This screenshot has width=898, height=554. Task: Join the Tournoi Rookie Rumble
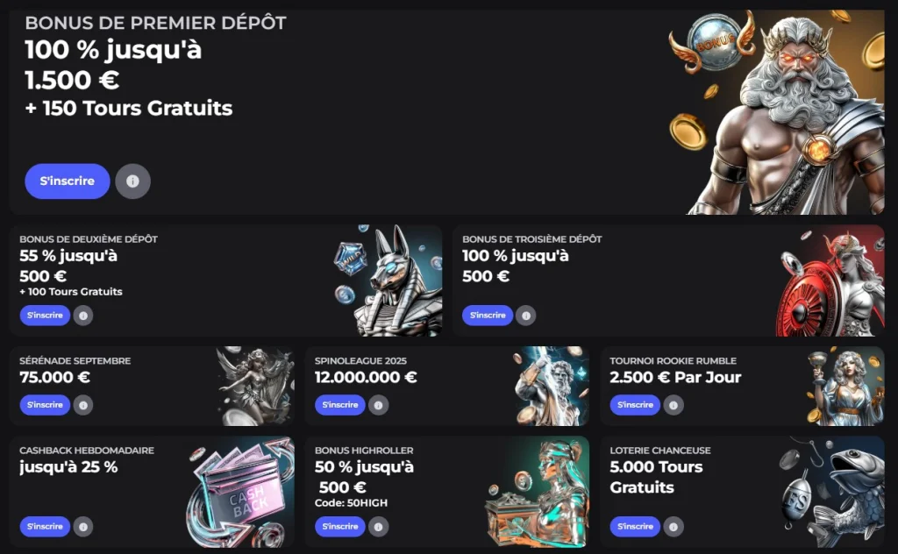click(635, 405)
